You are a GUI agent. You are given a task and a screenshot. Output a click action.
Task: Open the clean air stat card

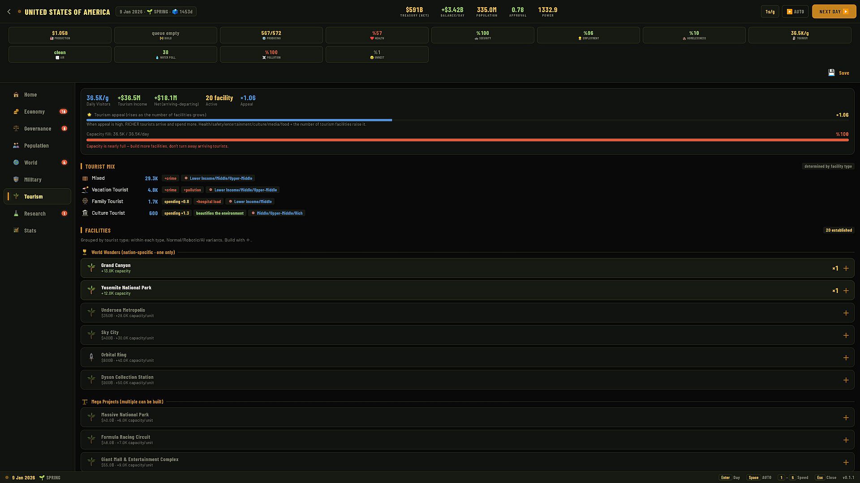(60, 54)
